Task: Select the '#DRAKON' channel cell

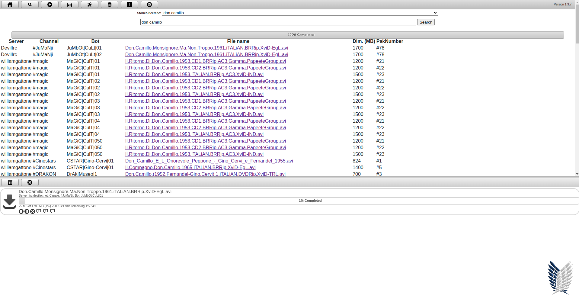Action: pyautogui.click(x=44, y=174)
